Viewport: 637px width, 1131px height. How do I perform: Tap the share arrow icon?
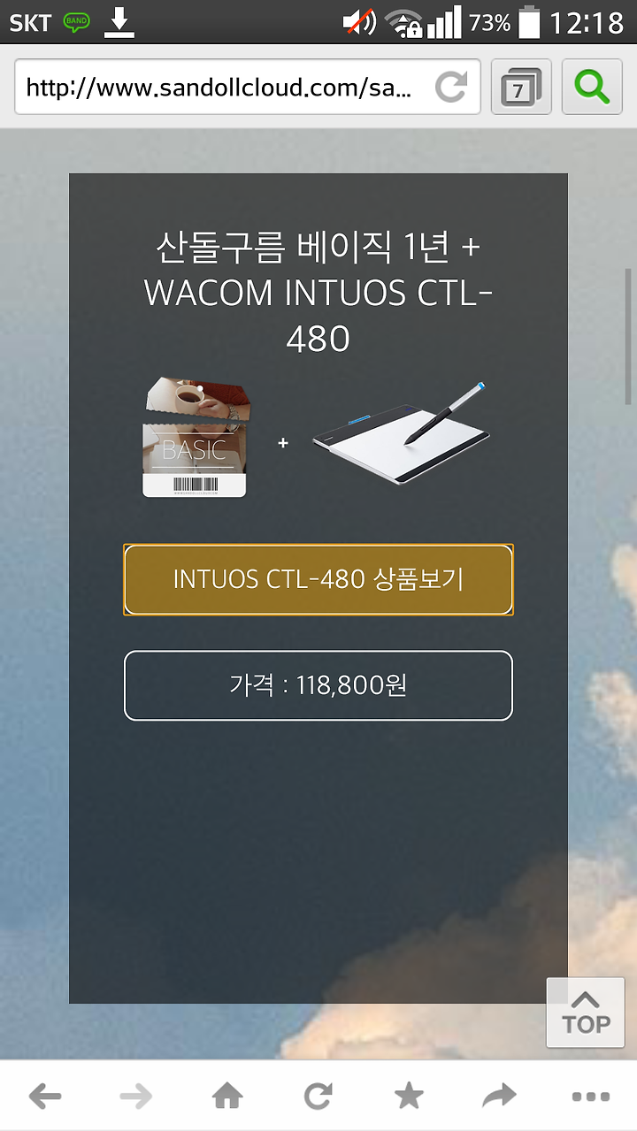500,1097
